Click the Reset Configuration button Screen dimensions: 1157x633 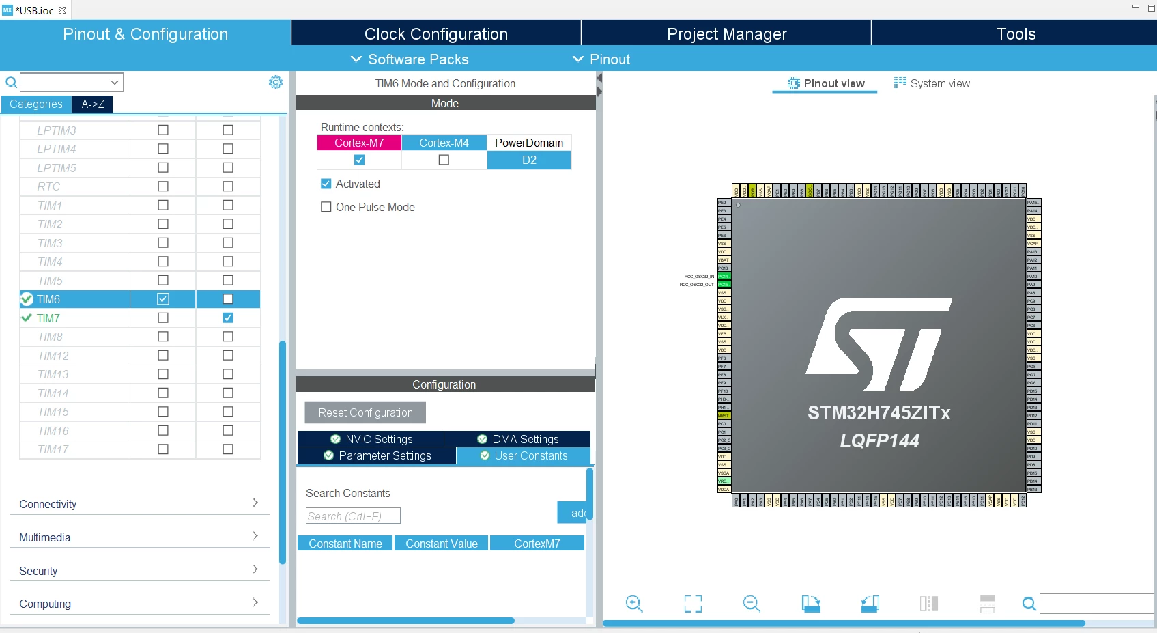tap(365, 412)
